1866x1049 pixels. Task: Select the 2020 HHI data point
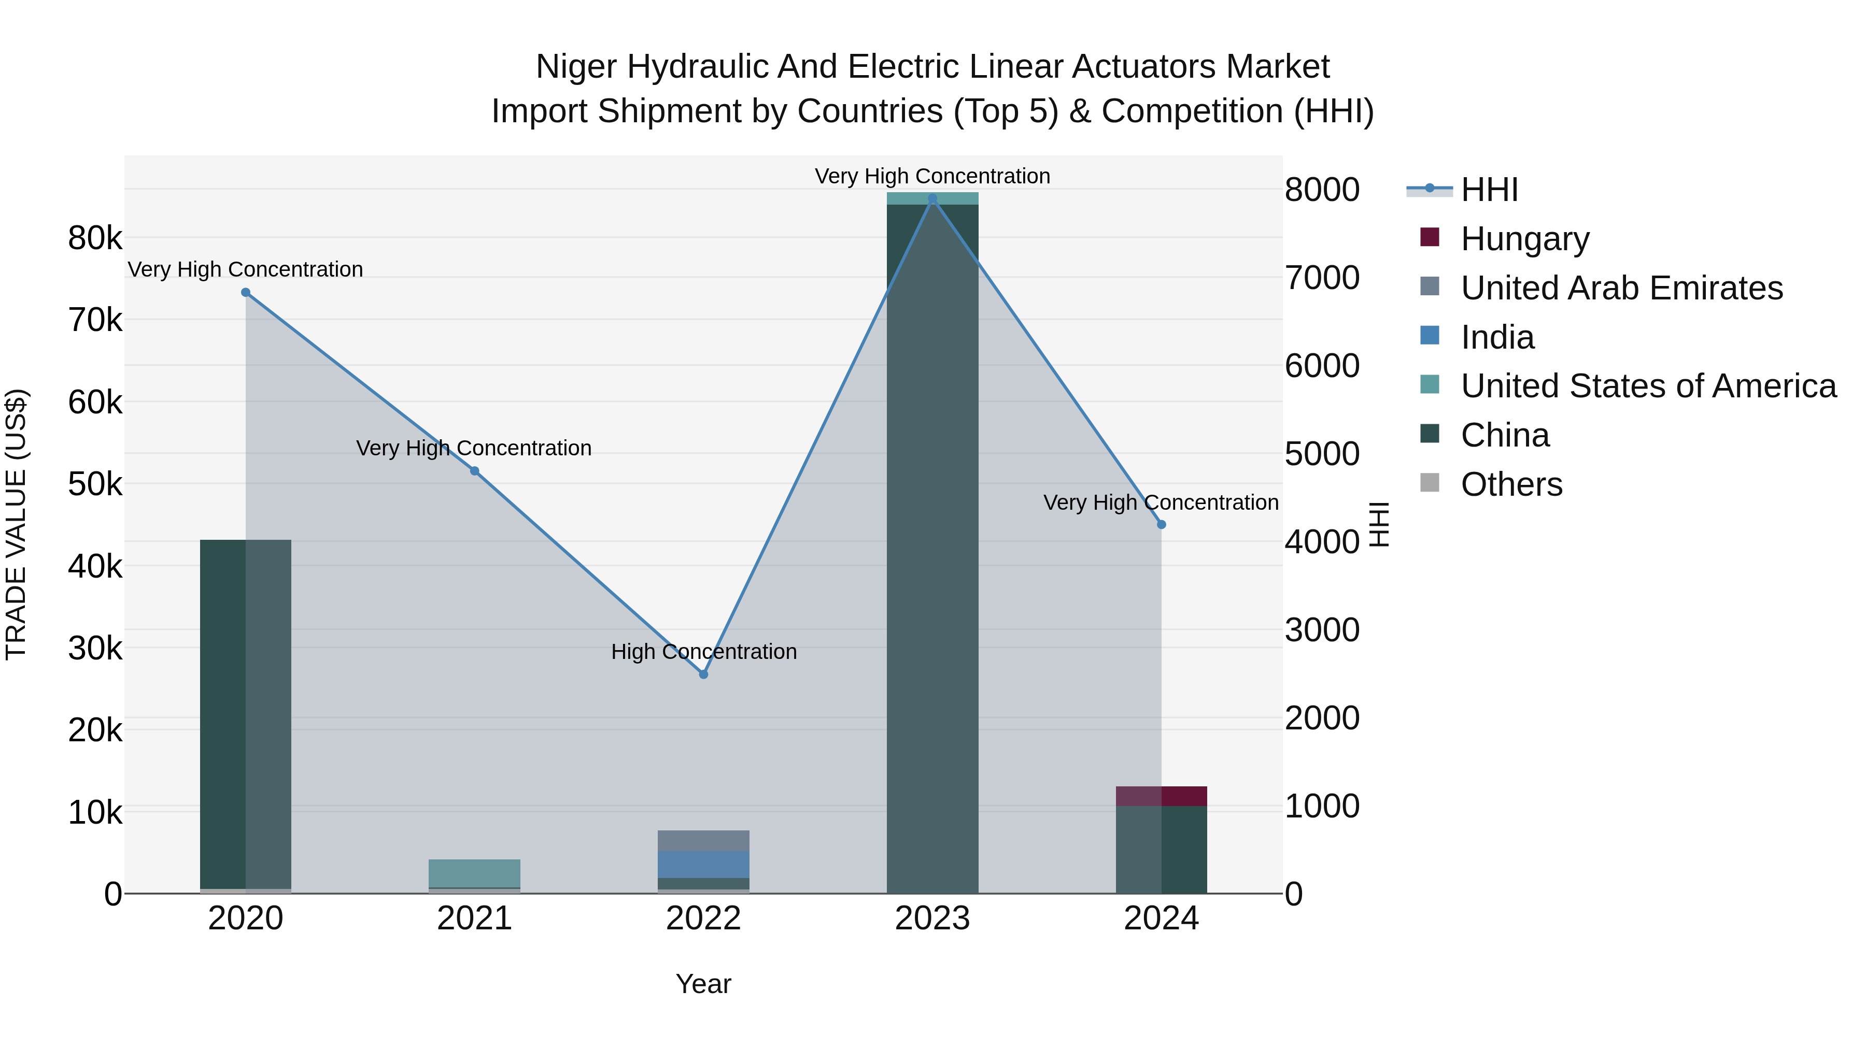click(246, 293)
